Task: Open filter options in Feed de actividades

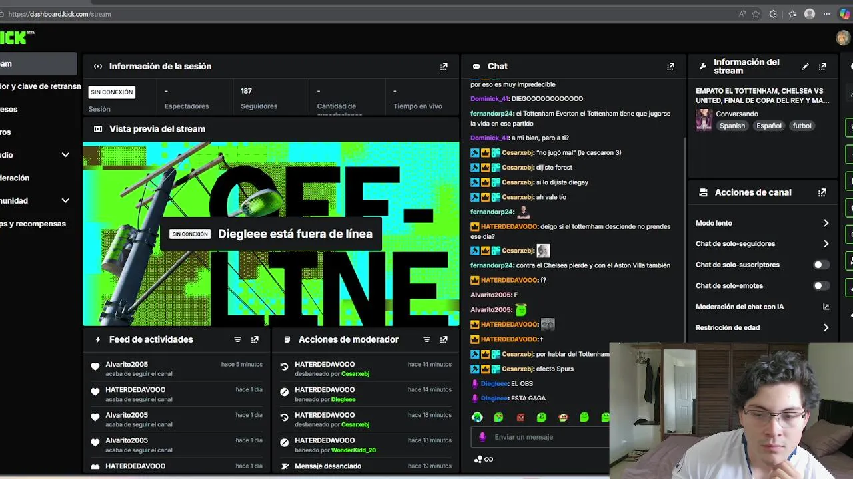Action: [237, 339]
